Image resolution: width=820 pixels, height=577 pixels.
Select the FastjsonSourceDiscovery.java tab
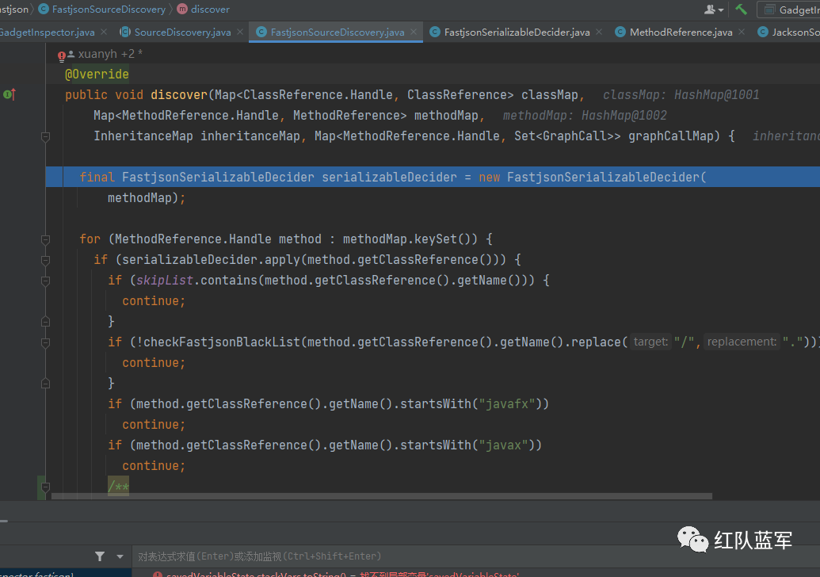338,32
